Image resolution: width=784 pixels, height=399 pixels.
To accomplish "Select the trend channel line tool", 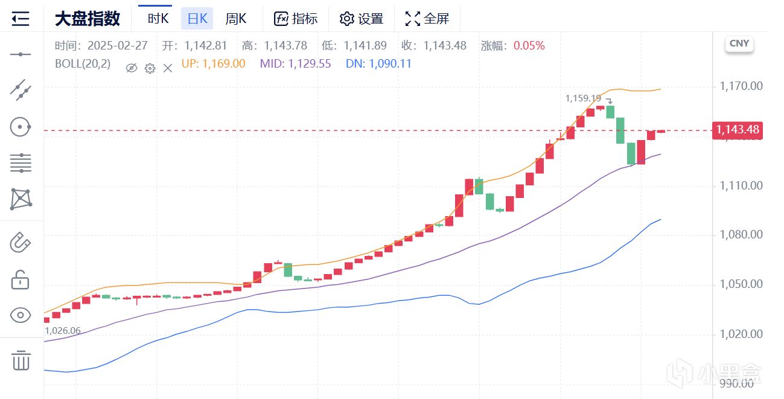I will (21, 89).
